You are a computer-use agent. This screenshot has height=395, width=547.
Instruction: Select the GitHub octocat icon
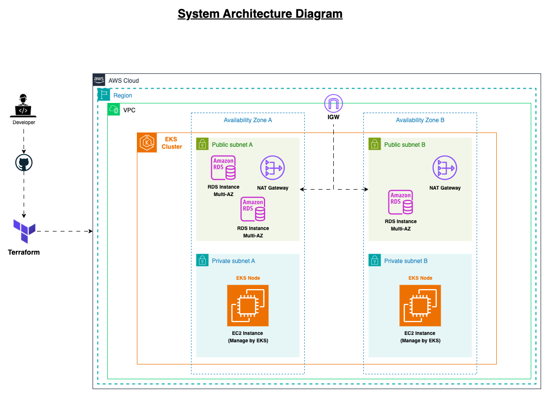pyautogui.click(x=24, y=164)
